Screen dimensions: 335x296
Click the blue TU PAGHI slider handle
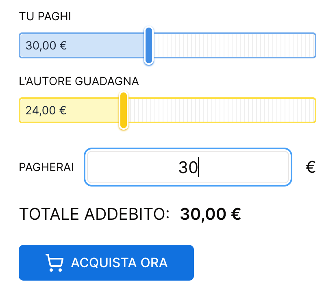(149, 45)
